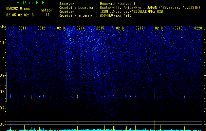Click the 0.7 kHz axis label
The height and width of the screenshot is (131, 206).
[3, 108]
